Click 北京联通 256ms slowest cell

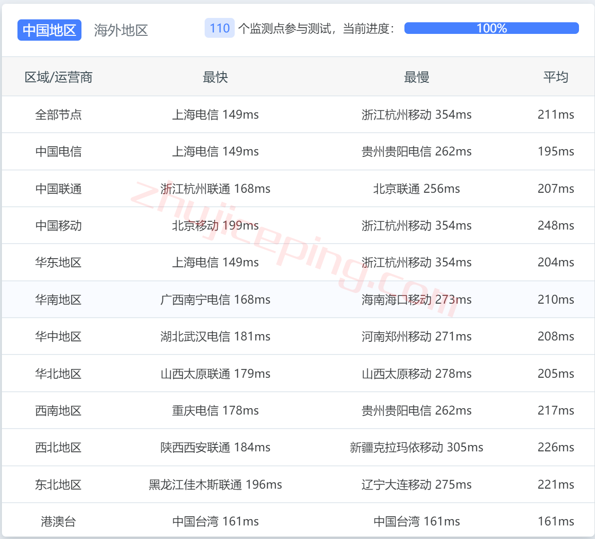[x=417, y=189]
